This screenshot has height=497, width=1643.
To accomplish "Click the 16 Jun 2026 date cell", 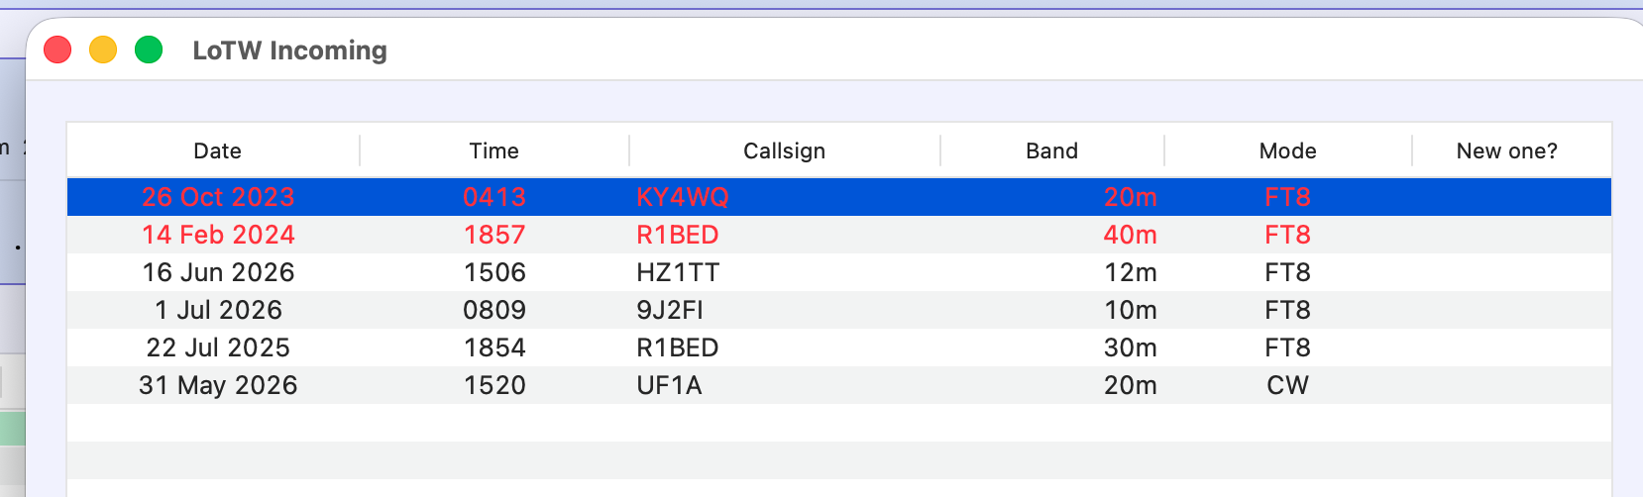I will click(x=218, y=272).
